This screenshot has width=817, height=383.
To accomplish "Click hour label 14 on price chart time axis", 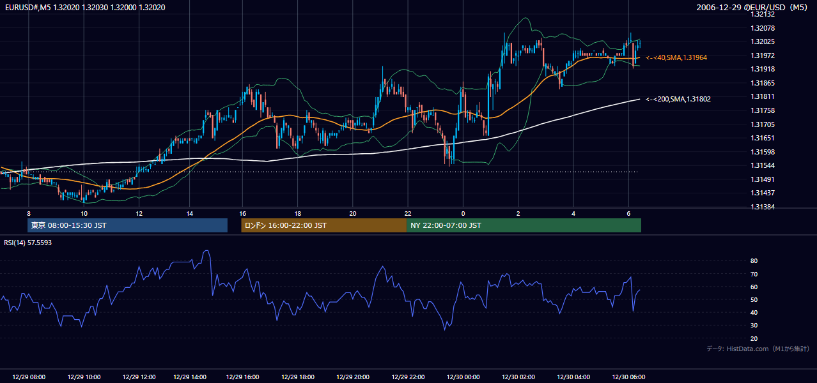I will 190,213.
